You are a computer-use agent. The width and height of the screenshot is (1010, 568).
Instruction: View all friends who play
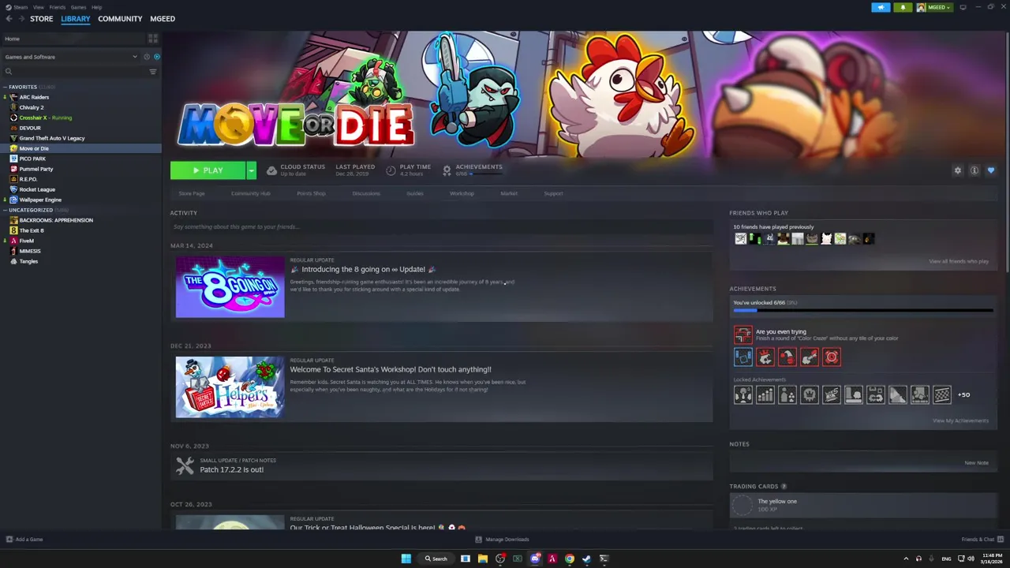[x=958, y=261]
